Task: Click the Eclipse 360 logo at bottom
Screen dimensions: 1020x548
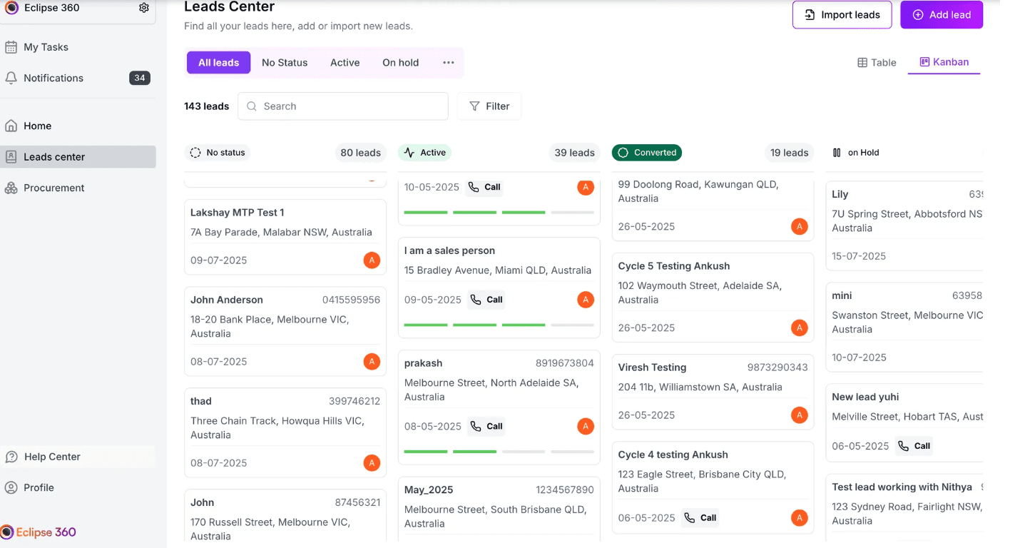Action: click(x=39, y=532)
